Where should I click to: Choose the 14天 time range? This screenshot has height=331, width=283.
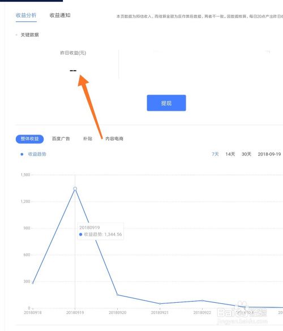[230, 154]
